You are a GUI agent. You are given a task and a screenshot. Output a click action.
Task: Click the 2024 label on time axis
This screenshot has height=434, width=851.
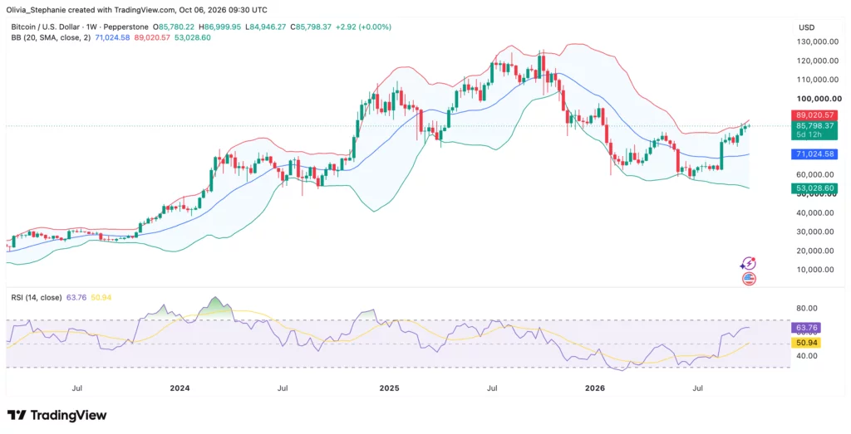click(x=180, y=388)
